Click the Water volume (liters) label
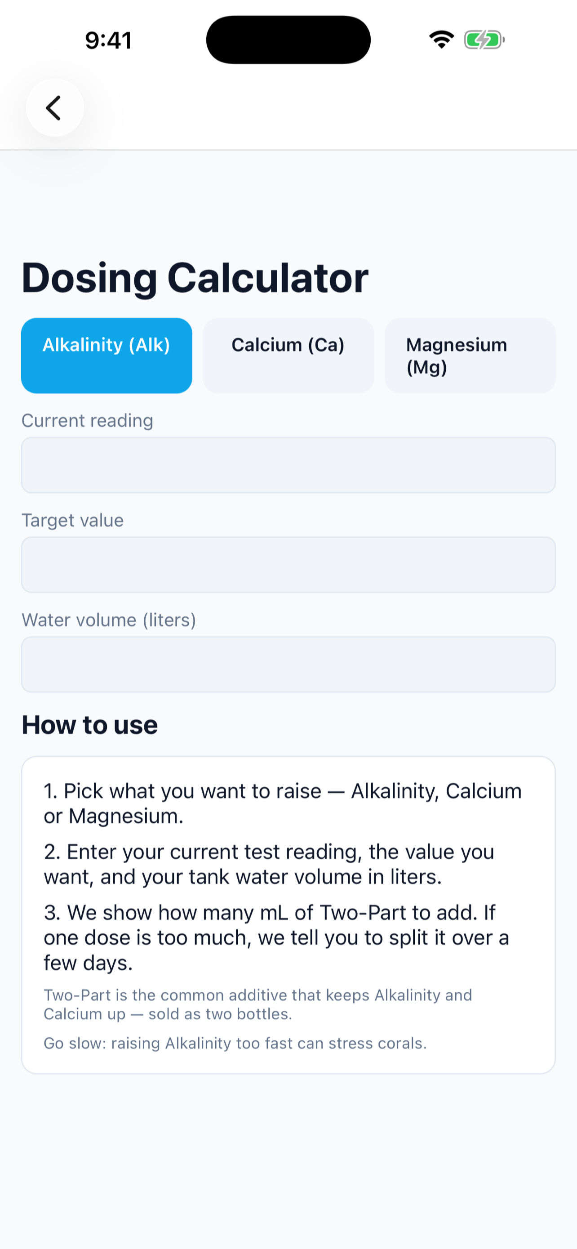Viewport: 577px width, 1249px height. point(108,620)
